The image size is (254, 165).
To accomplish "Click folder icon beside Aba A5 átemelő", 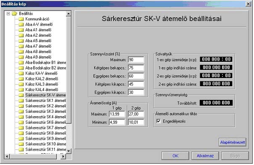I will click(21, 41).
